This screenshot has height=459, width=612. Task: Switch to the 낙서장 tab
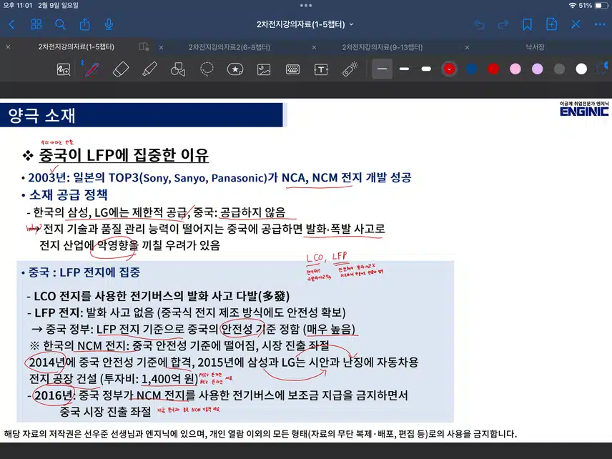535,47
